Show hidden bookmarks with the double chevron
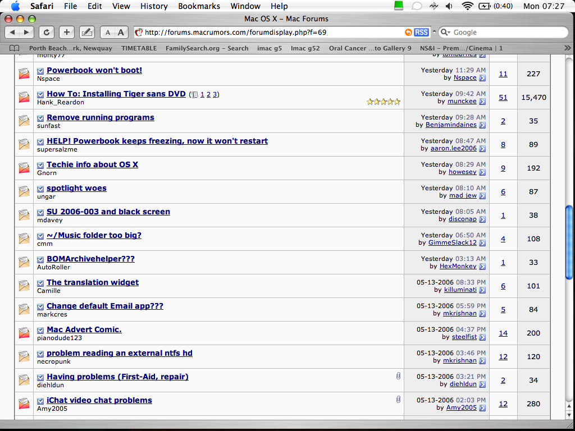Viewport: 575px width, 431px height. (x=567, y=48)
